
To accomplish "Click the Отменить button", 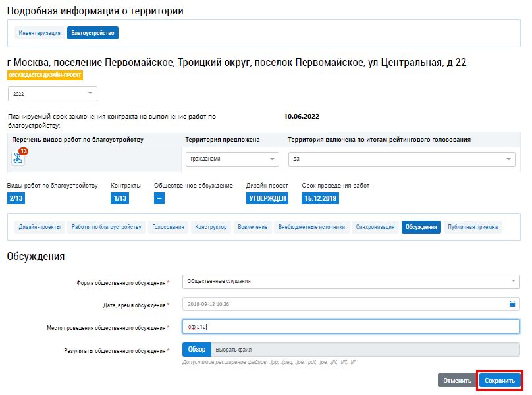I will coord(457,381).
